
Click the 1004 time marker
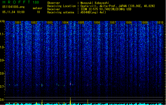65,22
